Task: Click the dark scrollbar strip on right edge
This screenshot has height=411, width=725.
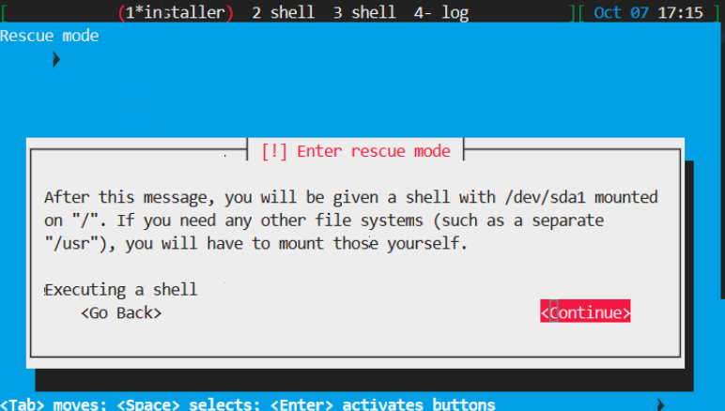Action: click(723, 160)
